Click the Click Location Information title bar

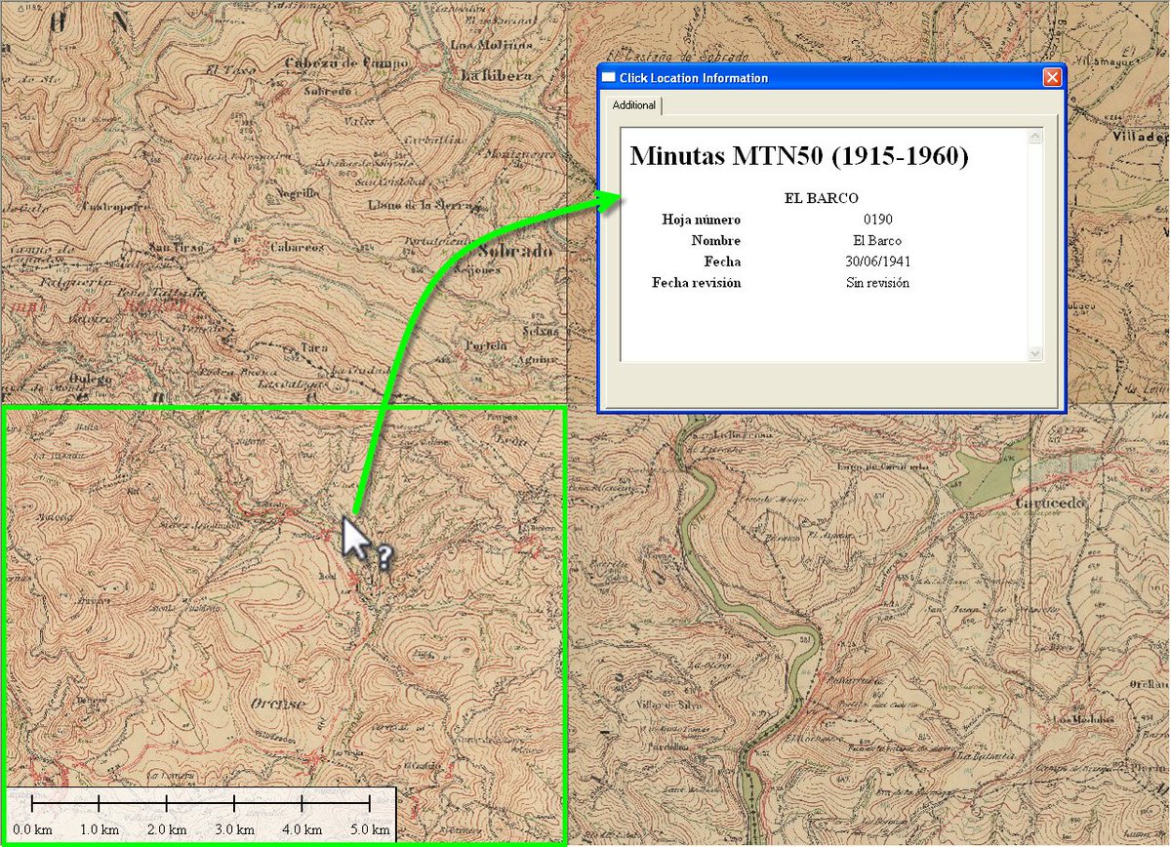pyautogui.click(x=829, y=77)
